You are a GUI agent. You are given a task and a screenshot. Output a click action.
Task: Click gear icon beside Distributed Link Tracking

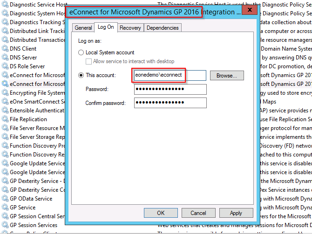(5, 31)
